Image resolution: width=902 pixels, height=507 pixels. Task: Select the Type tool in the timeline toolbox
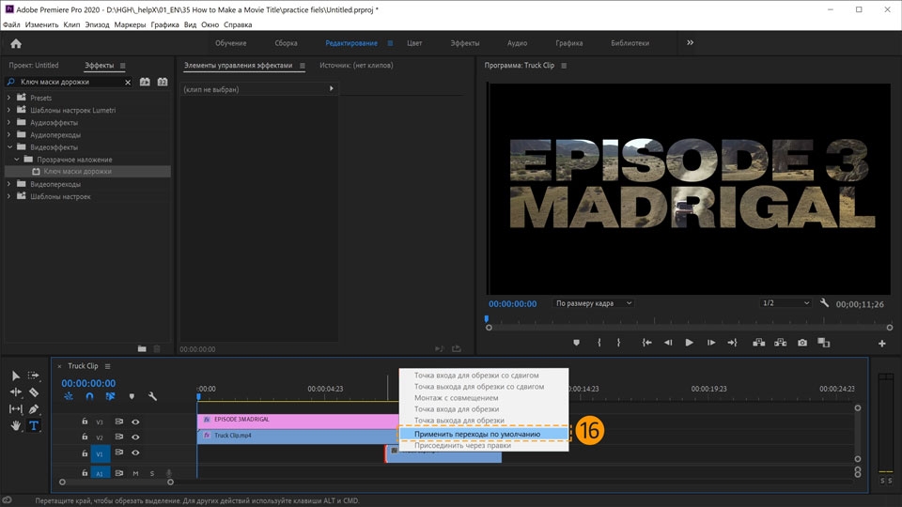pos(34,425)
